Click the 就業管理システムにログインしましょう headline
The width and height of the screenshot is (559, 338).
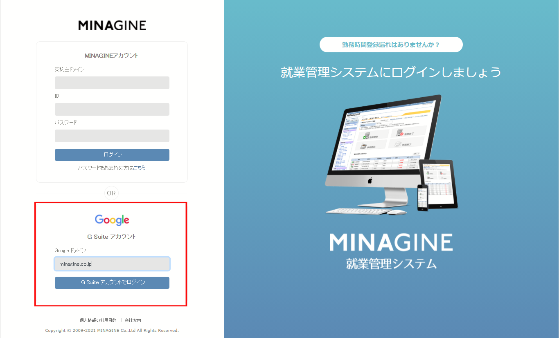point(391,72)
